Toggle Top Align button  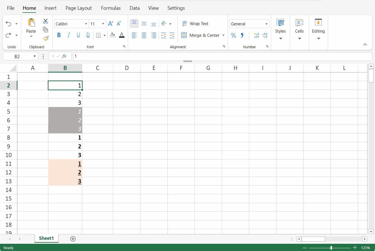134,23
